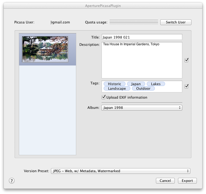Cancel the Picasa export dialog
Image resolution: width=206 pixels, height=194 pixels.
(165, 181)
